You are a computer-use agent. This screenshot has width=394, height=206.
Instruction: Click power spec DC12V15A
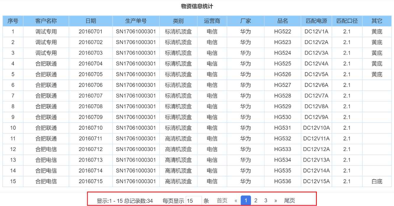pos(317,181)
